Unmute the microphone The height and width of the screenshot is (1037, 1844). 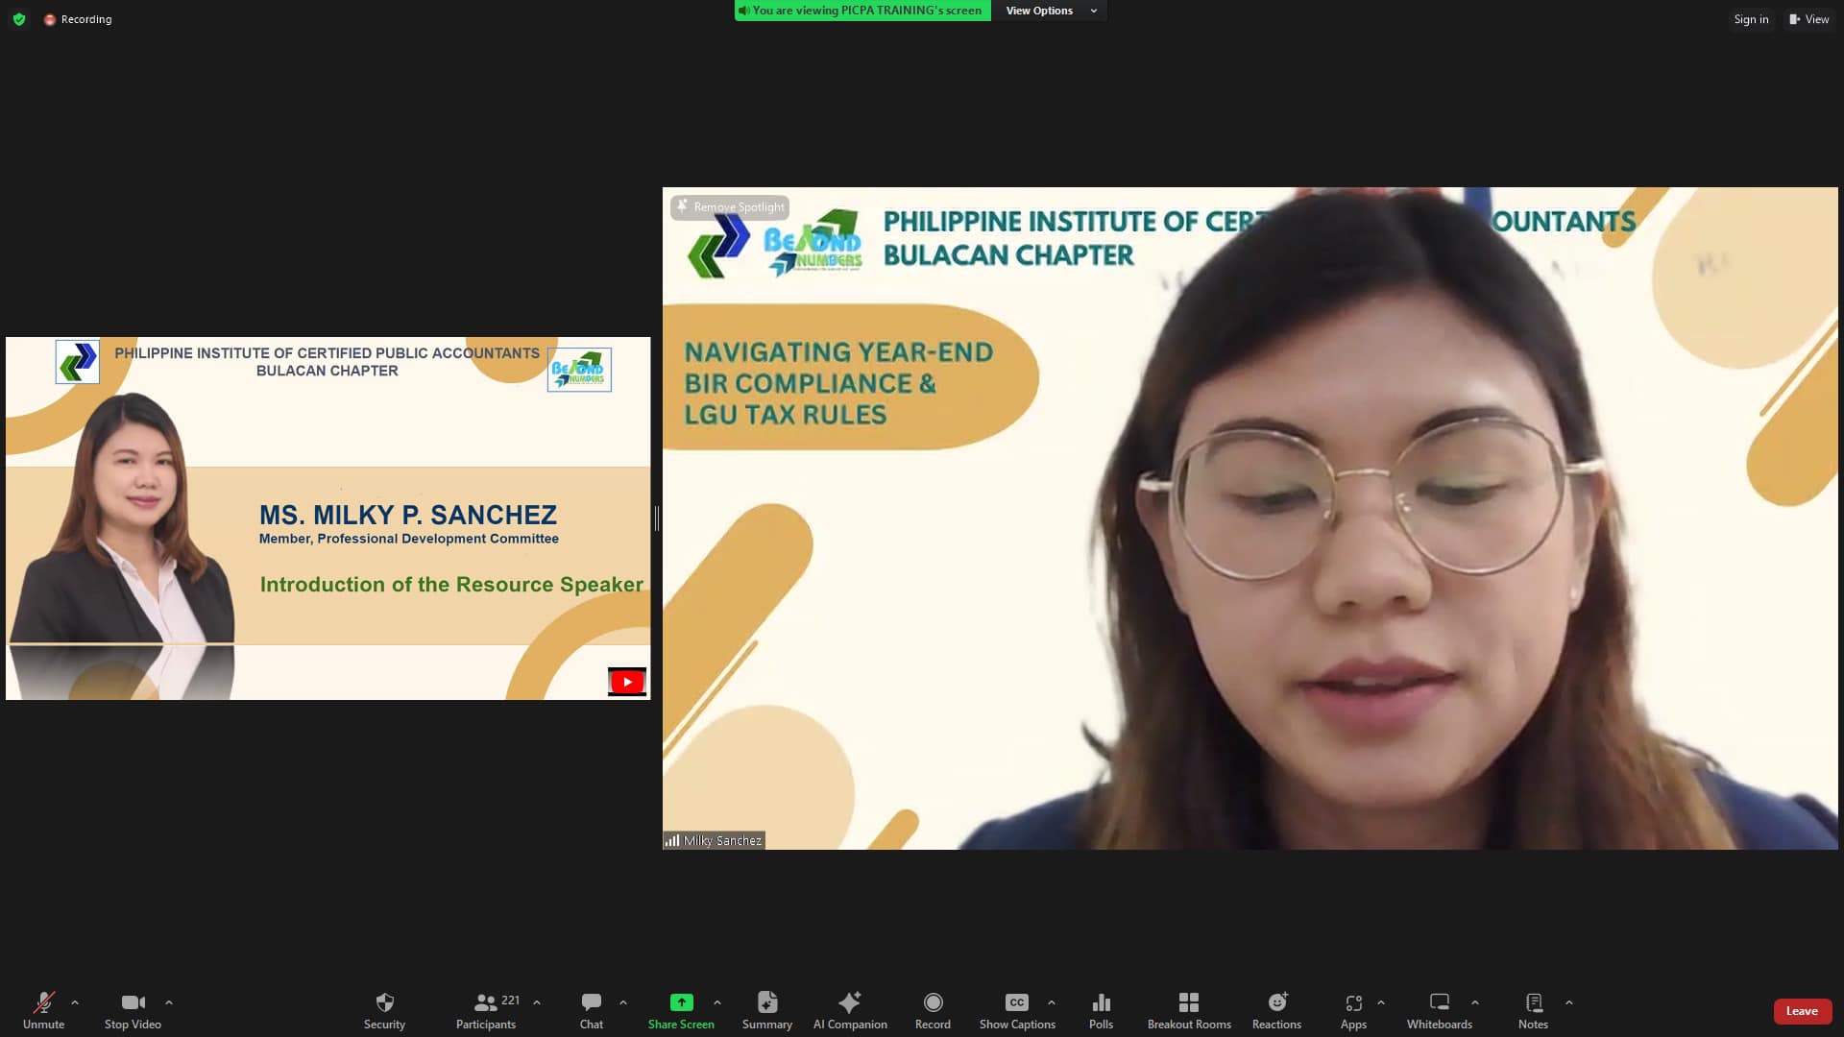click(x=43, y=1010)
